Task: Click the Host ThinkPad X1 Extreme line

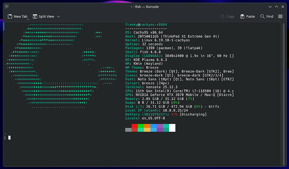Action: pyautogui.click(x=172, y=36)
